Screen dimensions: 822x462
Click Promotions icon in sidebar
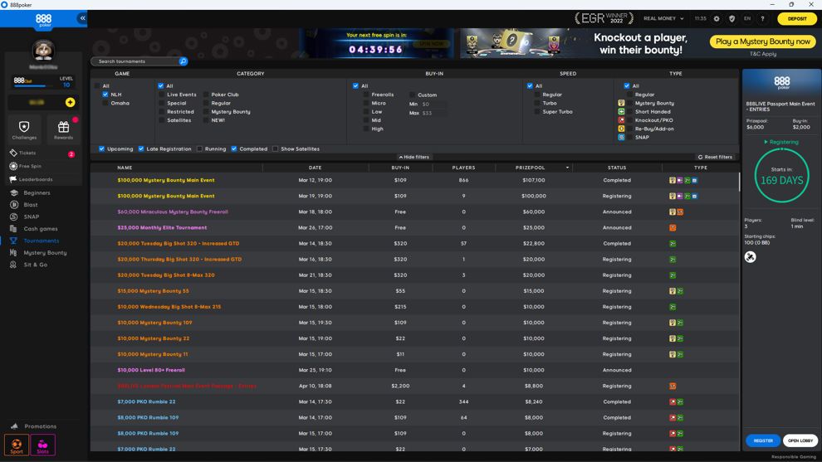click(14, 426)
